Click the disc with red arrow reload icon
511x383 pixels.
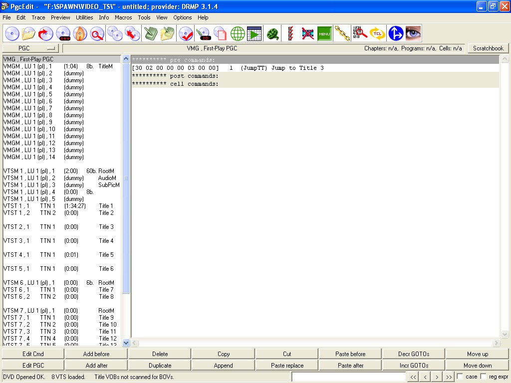[45, 33]
